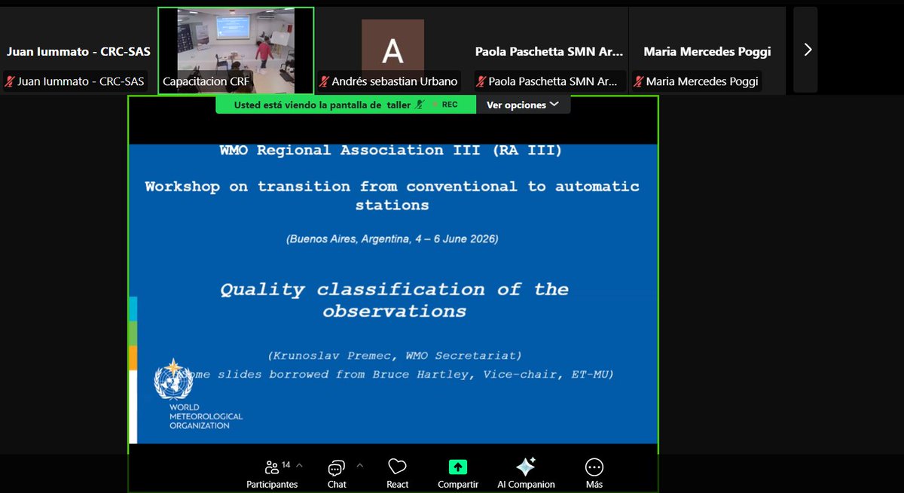The width and height of the screenshot is (904, 493).
Task: Click the 'Usted está viendo la pantalla de taller' banner
Action: point(346,105)
